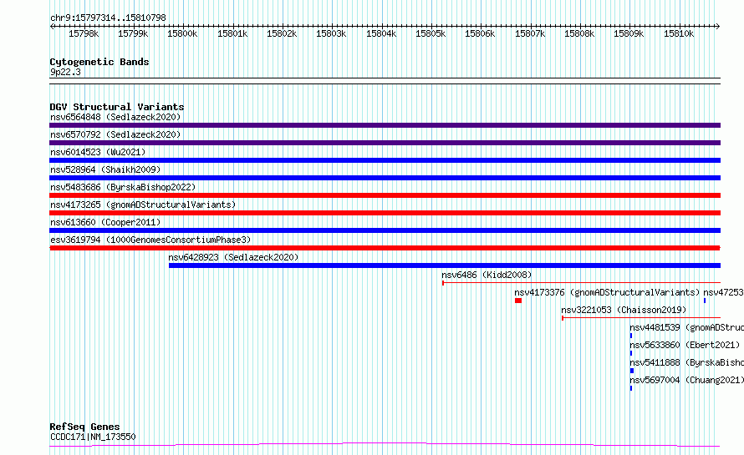Select the nsv6564848 purple variant bar
Viewport: 744px width, 455px height.
click(385, 125)
